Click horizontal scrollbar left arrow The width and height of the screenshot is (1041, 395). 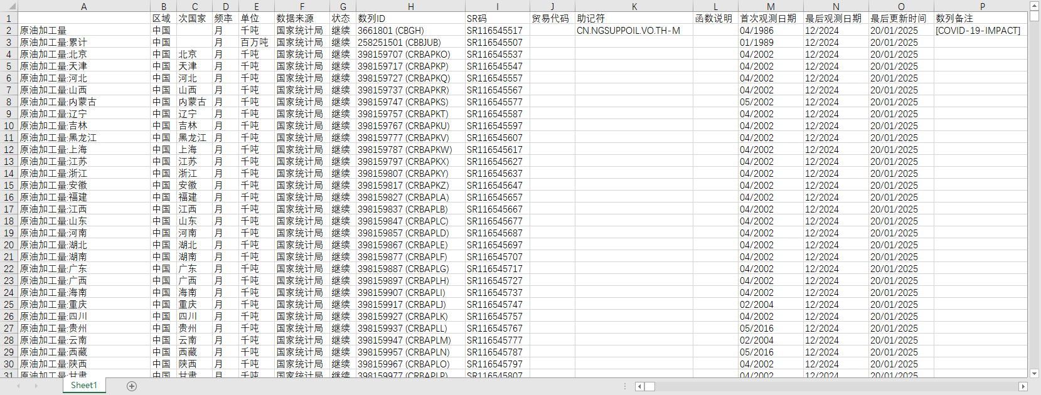click(639, 386)
